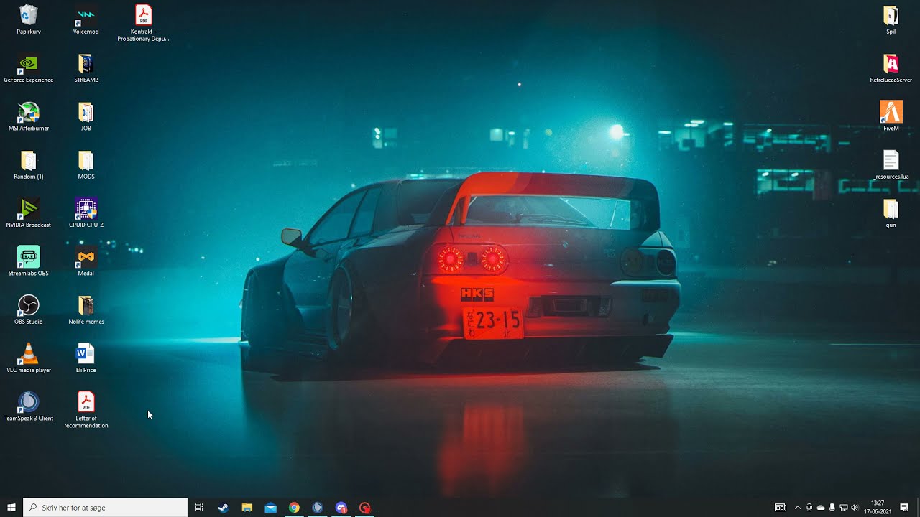Select the gun folder icon
The image size is (920, 517).
(x=891, y=213)
